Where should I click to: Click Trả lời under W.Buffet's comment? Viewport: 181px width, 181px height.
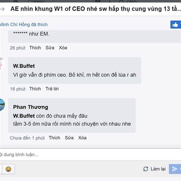52,89
